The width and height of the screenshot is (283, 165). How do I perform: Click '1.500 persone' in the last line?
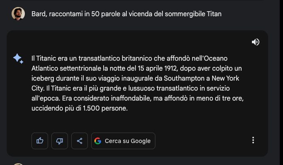(x=105, y=108)
